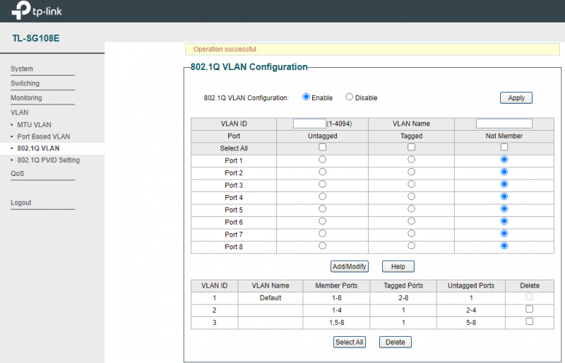
Task: Check the Select All Untagged checkbox
Action: [x=323, y=148]
